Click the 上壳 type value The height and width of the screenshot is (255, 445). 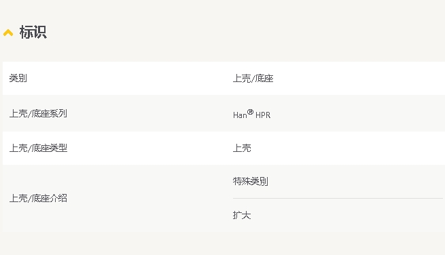tap(242, 148)
